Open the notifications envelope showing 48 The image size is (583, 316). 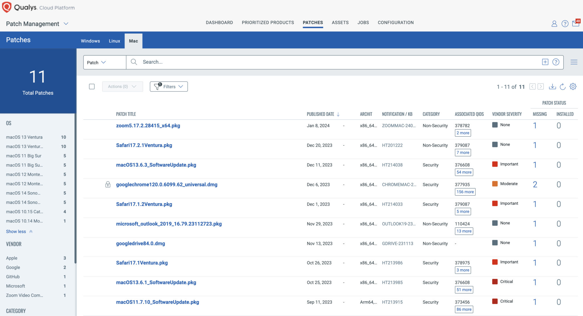[576, 24]
